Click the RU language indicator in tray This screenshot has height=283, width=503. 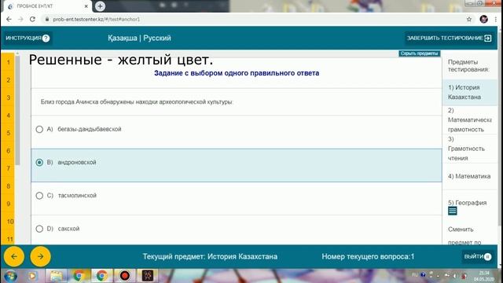415,275
